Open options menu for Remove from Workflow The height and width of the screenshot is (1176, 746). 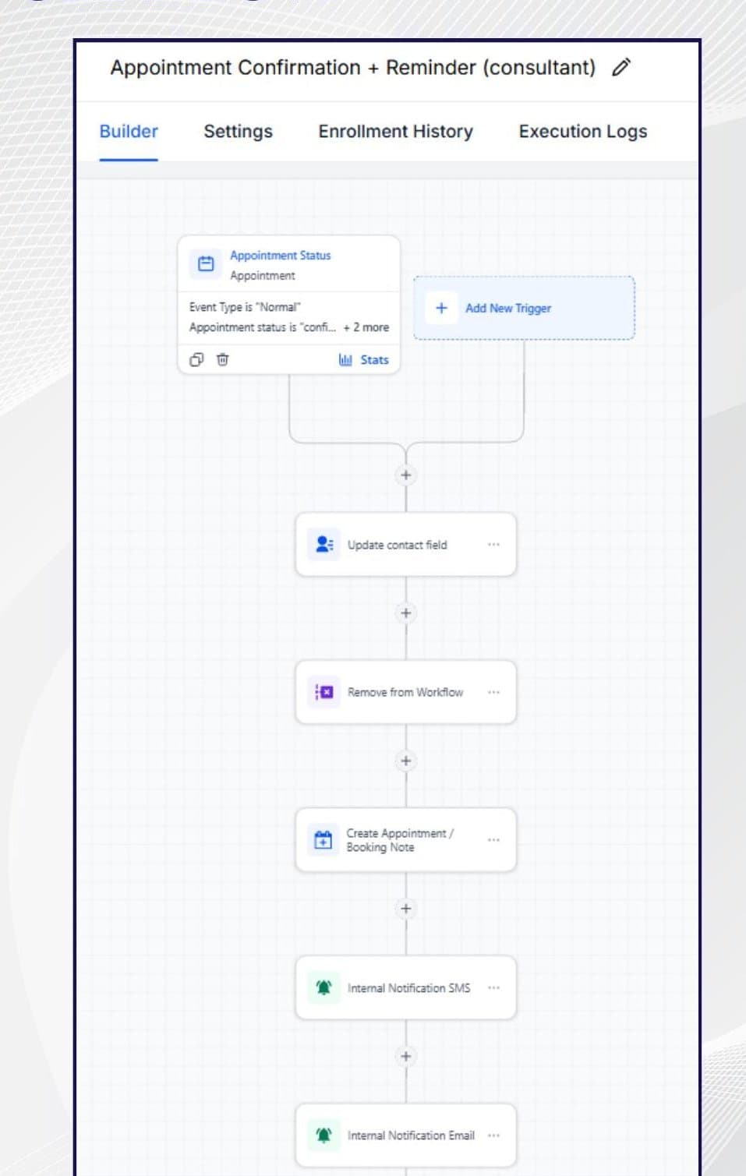click(x=493, y=692)
